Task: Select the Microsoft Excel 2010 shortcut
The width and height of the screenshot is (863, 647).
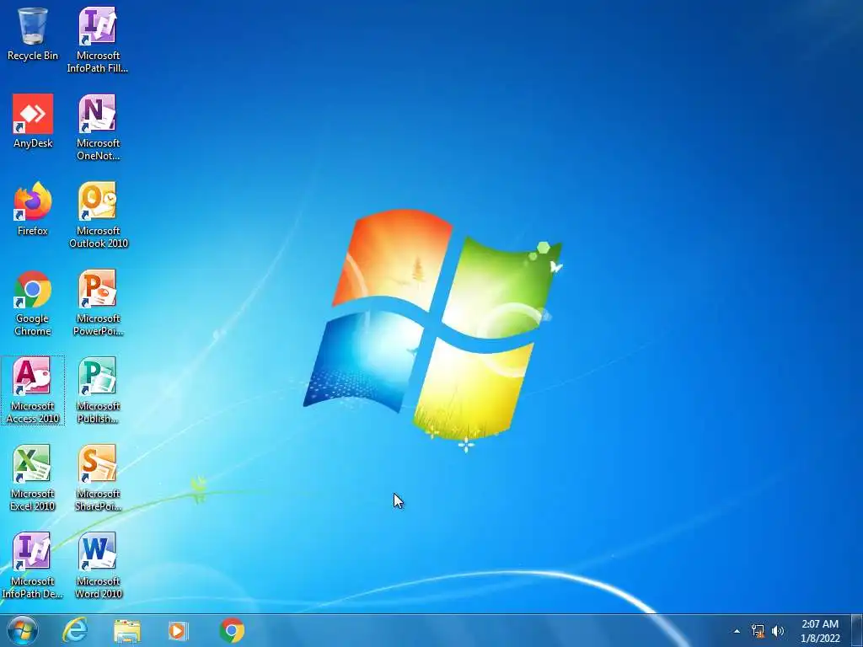Action: tap(33, 478)
